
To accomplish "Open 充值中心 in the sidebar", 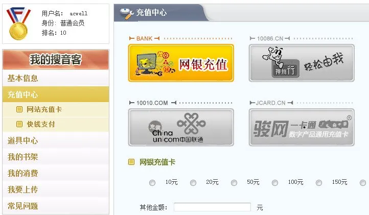I will tap(56, 94).
